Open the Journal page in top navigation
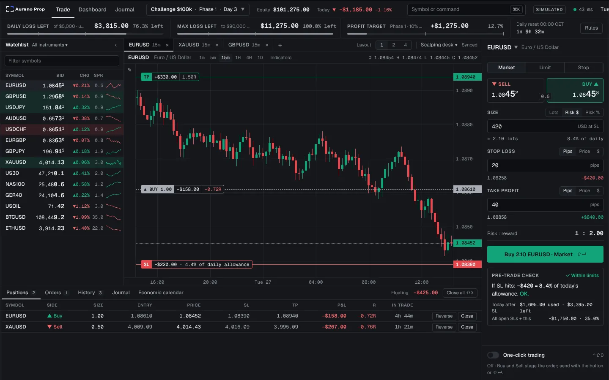The height and width of the screenshot is (380, 609). pyautogui.click(x=125, y=9)
